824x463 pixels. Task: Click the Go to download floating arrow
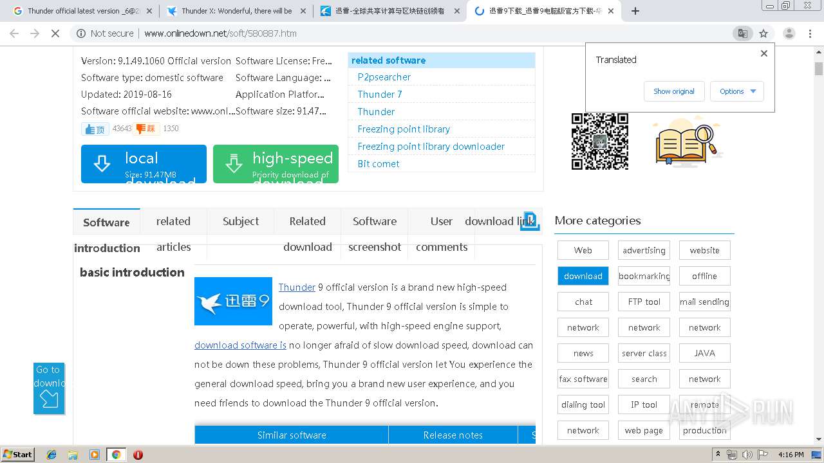(x=49, y=388)
